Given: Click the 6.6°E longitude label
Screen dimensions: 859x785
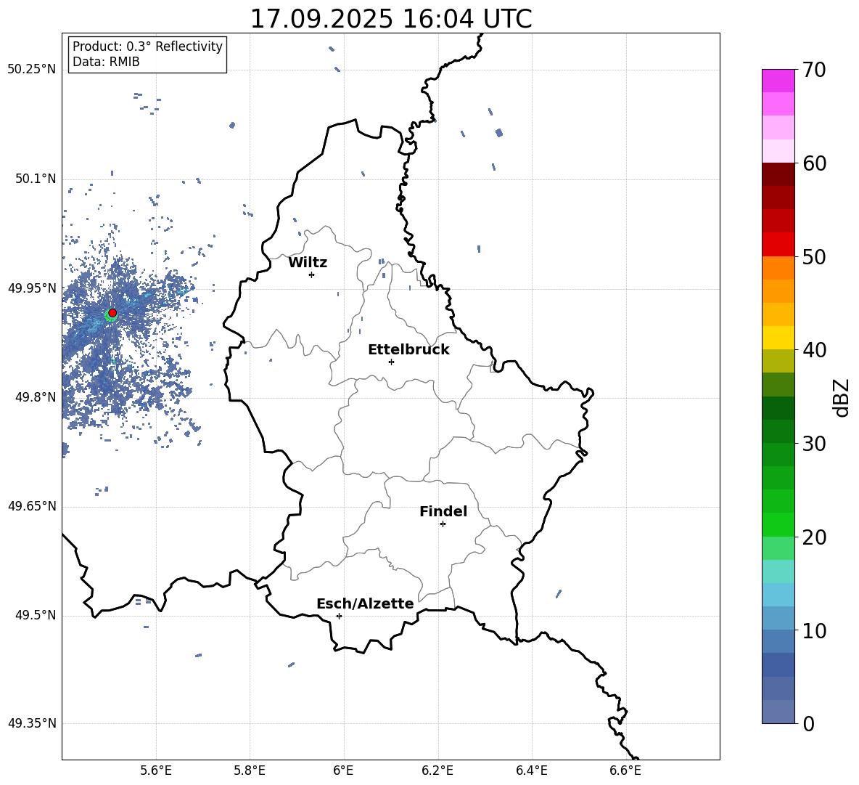Looking at the screenshot, I should pyautogui.click(x=625, y=770).
